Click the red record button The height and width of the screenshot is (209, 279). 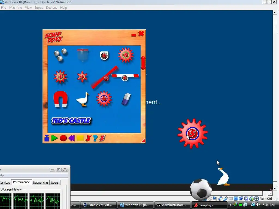63,138
